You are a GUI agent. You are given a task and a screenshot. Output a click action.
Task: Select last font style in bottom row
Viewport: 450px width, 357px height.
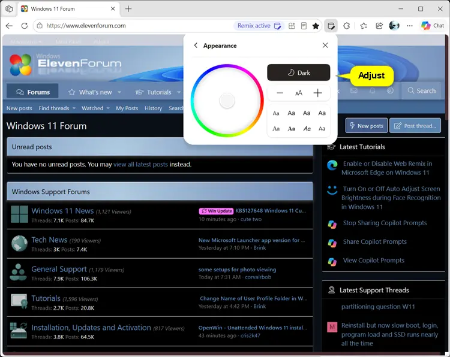[322, 129]
